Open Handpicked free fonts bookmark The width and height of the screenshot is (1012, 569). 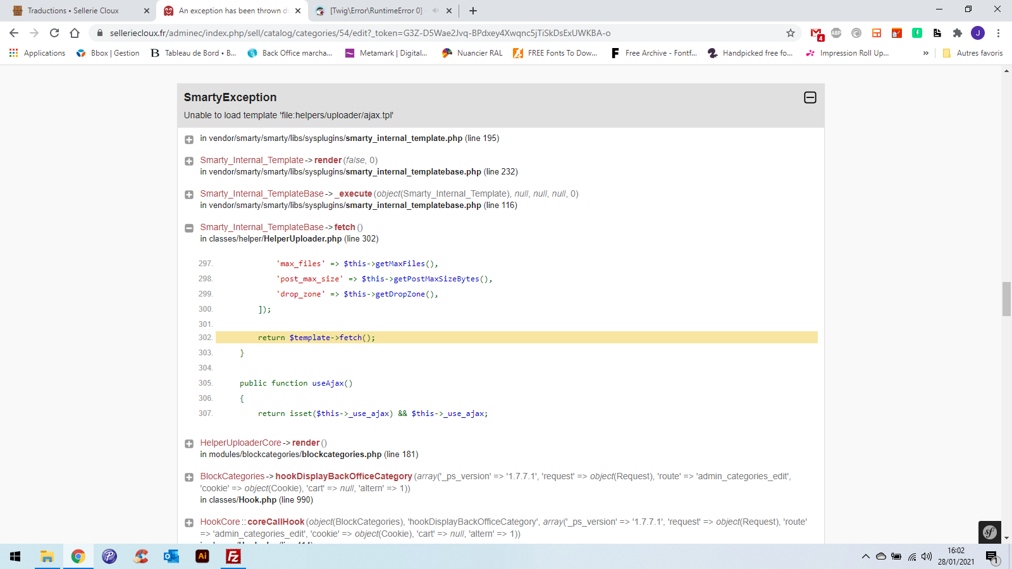tap(750, 53)
